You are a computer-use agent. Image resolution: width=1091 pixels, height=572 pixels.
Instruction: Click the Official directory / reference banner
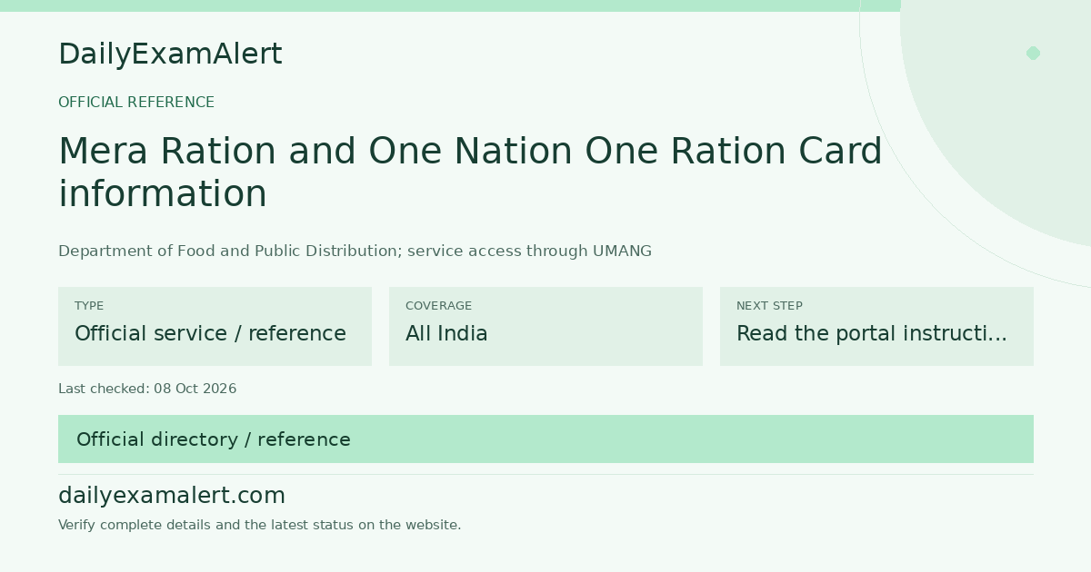tap(545, 439)
